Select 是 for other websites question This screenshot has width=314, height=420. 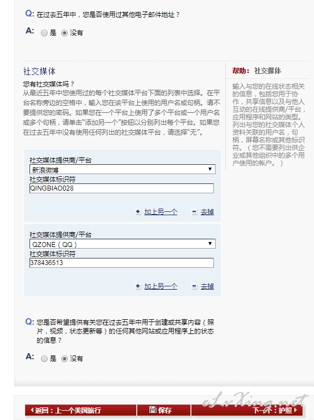(44, 359)
